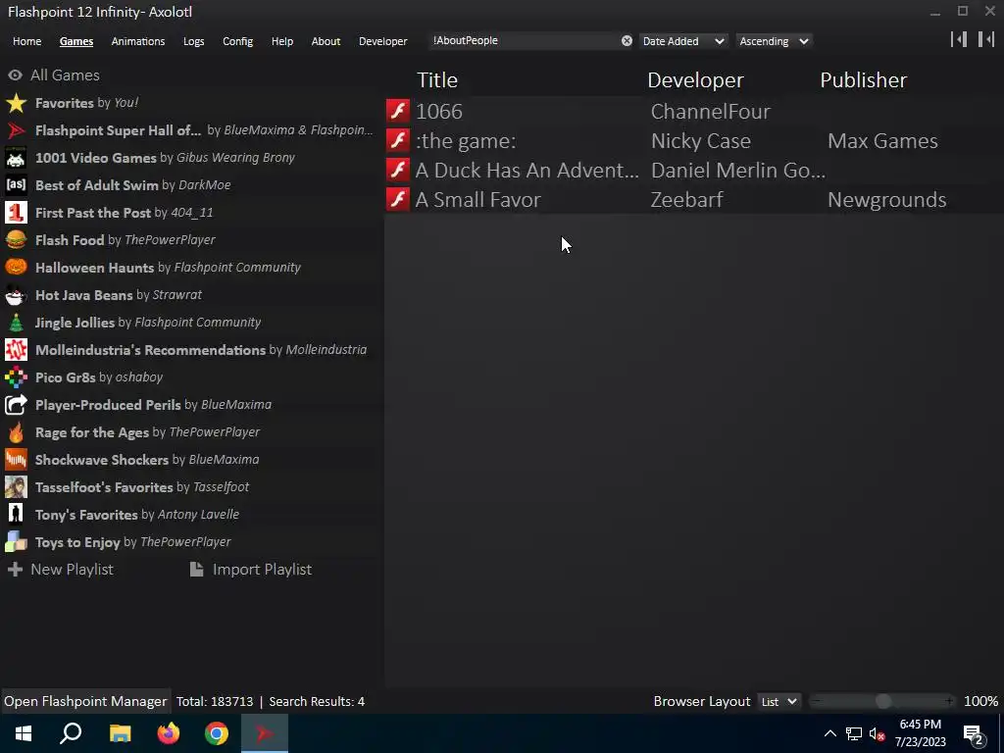Open the Developer tab
This screenshot has height=753, width=1004.
383,41
